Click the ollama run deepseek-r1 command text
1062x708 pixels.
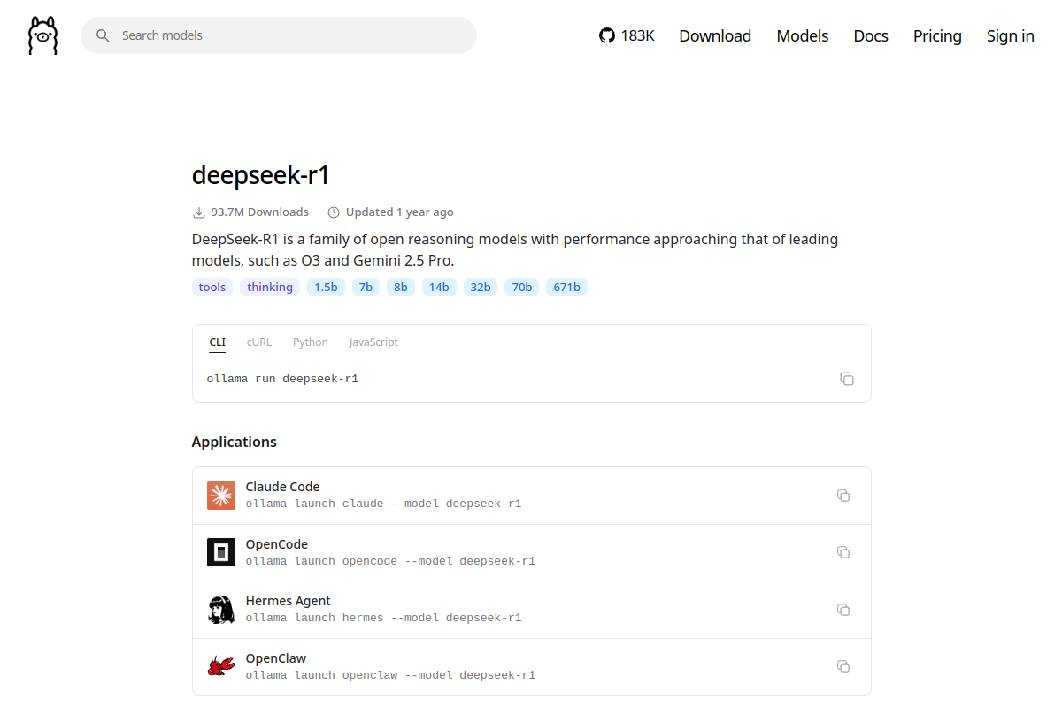[282, 379]
